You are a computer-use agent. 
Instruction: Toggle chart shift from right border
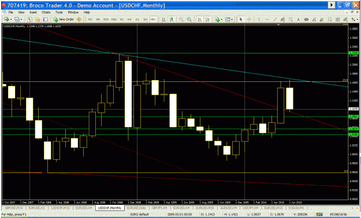(207, 20)
